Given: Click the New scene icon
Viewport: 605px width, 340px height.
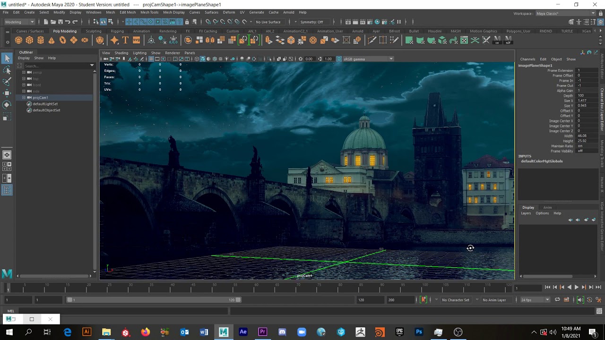Looking at the screenshot, I should pyautogui.click(x=46, y=22).
